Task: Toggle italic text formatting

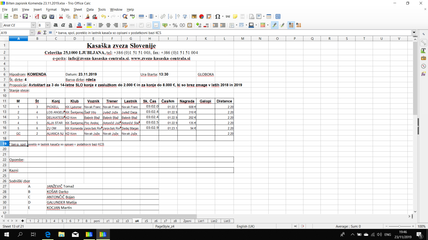Action: [63, 25]
